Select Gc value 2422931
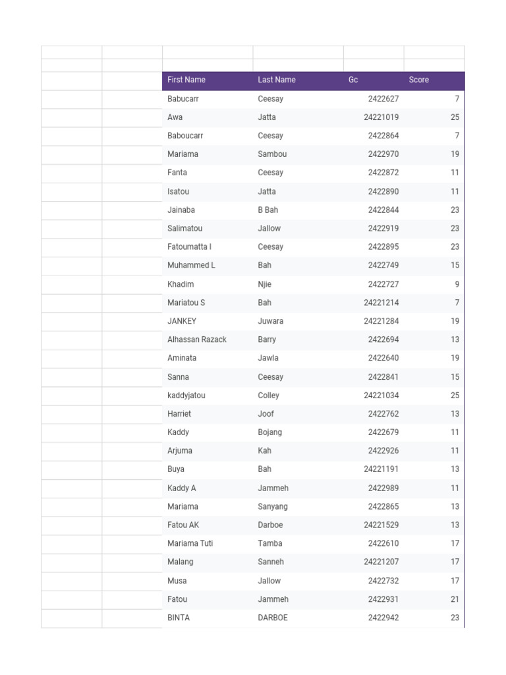 tap(374, 600)
